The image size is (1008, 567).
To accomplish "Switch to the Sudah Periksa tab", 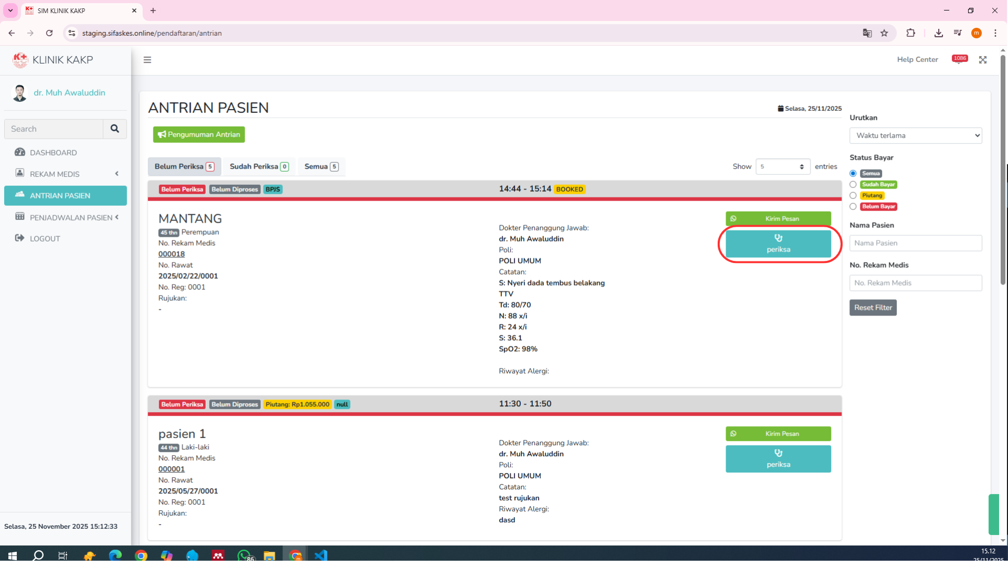I will (x=259, y=166).
